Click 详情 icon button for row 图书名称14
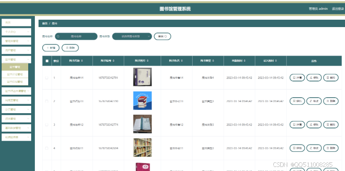This screenshot has width=345, height=171. point(297,78)
